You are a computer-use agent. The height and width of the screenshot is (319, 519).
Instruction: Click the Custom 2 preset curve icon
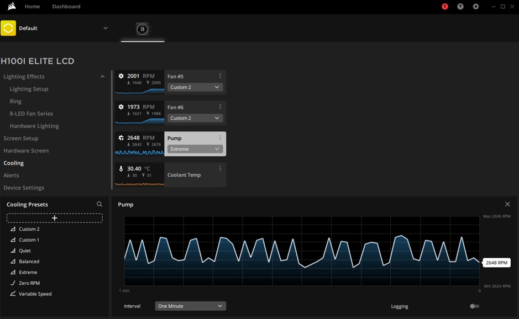(x=13, y=229)
